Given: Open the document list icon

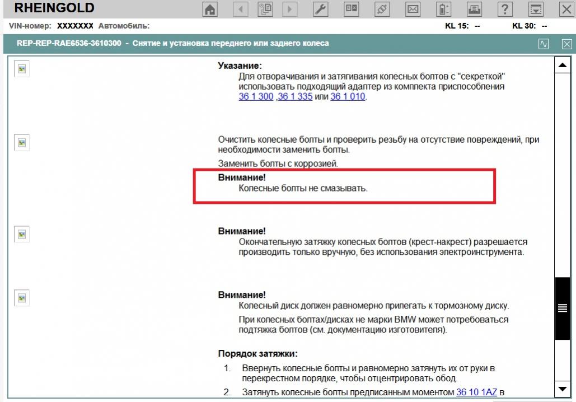Looking at the screenshot, I should 265,10.
